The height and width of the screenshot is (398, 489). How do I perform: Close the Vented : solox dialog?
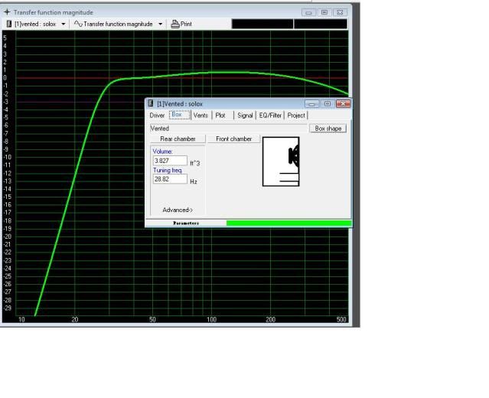[x=343, y=104]
